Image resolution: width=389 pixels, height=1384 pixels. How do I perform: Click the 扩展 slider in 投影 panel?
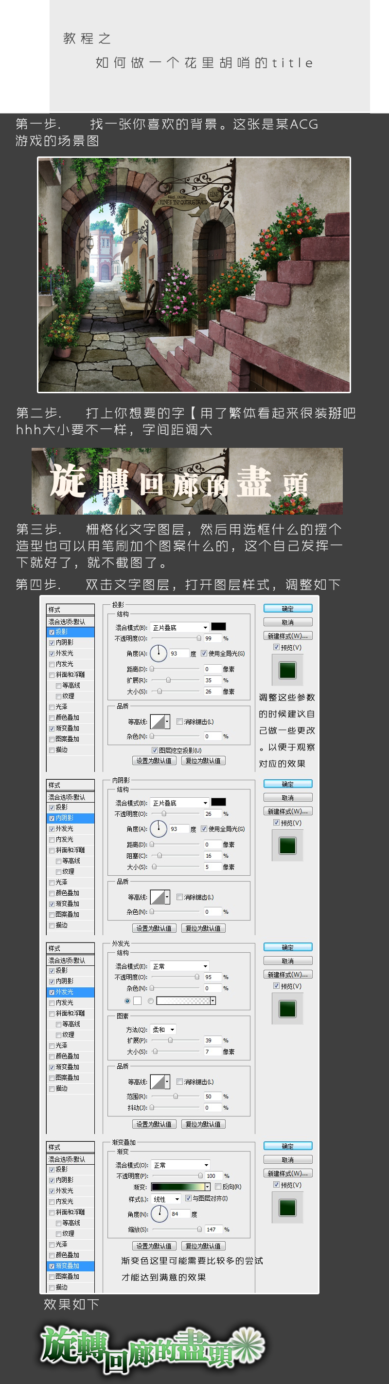176,680
